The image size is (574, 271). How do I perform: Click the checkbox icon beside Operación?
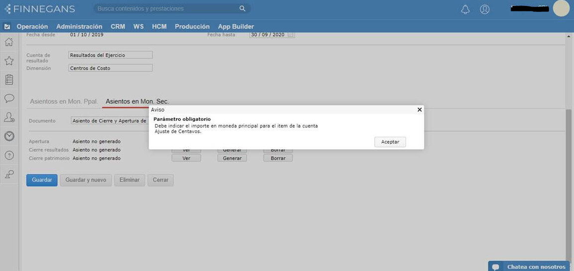(7, 27)
